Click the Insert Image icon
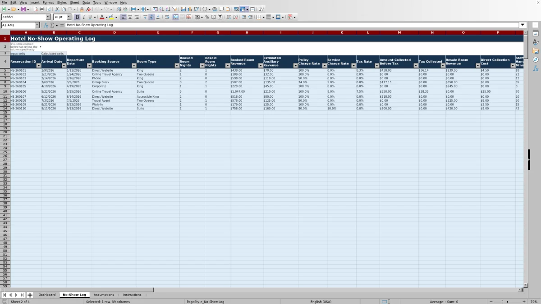The image size is (541, 304). [183, 9]
